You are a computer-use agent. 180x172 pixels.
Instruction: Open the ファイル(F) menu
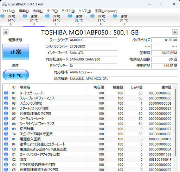(8, 11)
